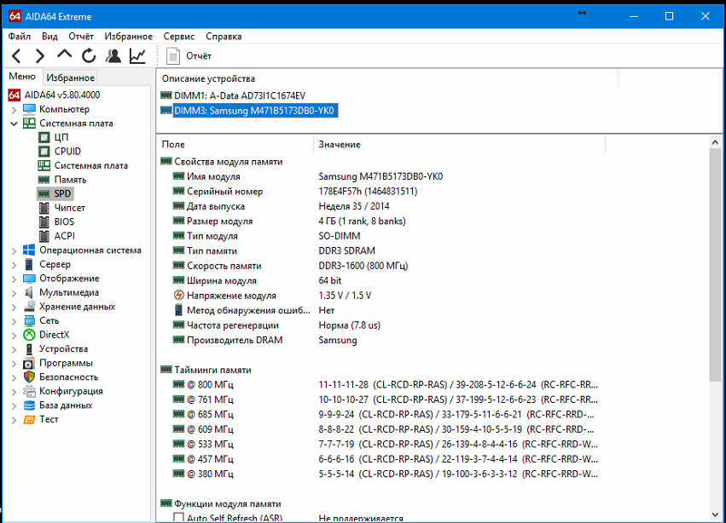Select the BIOS tree item
Image resolution: width=726 pixels, height=523 pixels.
coord(64,221)
